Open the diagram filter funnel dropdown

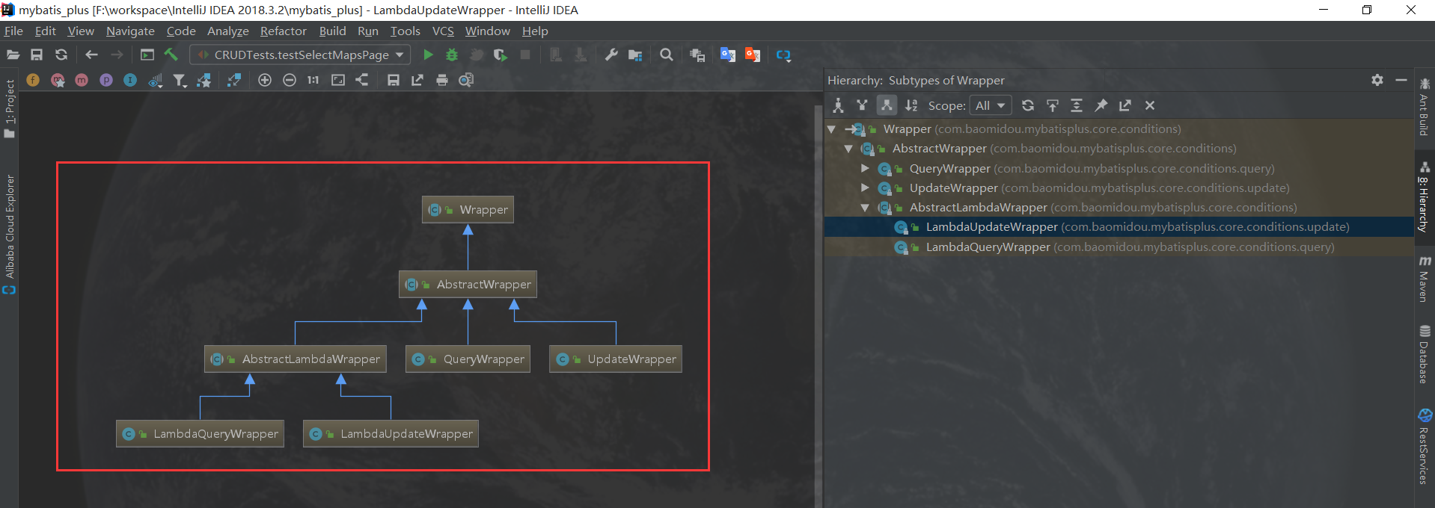pyautogui.click(x=180, y=80)
